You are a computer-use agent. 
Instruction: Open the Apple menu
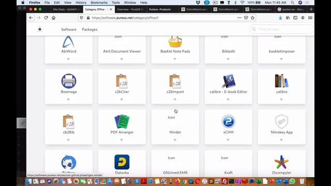[23, 3]
